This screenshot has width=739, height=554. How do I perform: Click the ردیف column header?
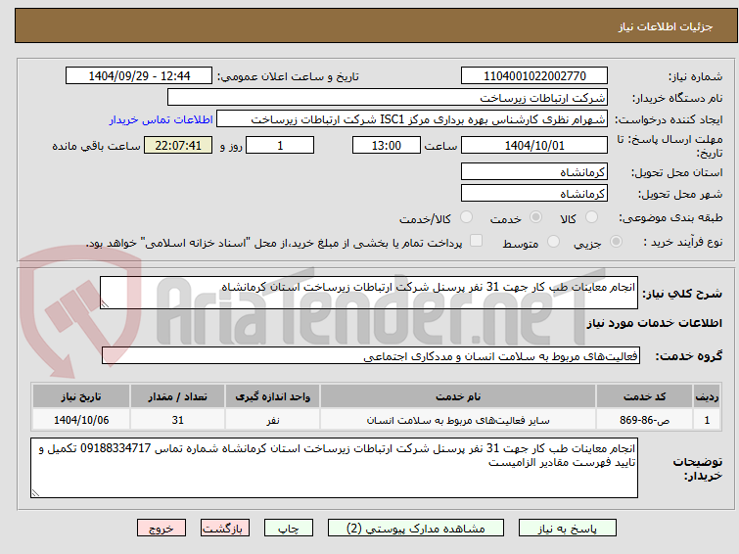[x=707, y=396]
